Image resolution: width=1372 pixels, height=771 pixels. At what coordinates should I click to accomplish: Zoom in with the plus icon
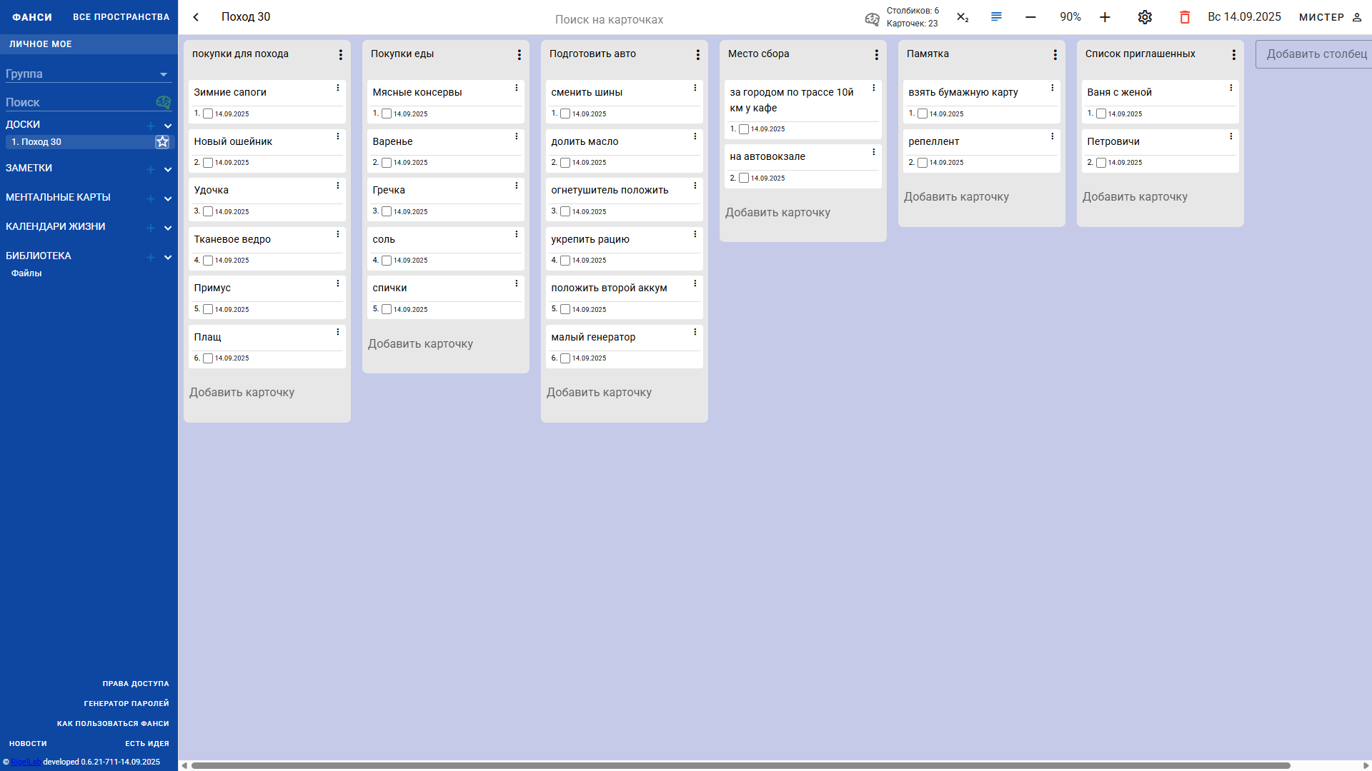[x=1105, y=17]
